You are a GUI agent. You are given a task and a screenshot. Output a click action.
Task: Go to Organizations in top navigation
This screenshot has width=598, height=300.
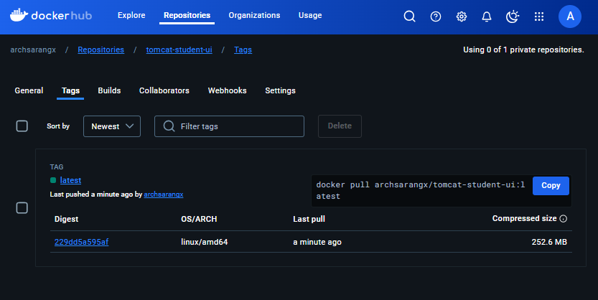pyautogui.click(x=256, y=15)
